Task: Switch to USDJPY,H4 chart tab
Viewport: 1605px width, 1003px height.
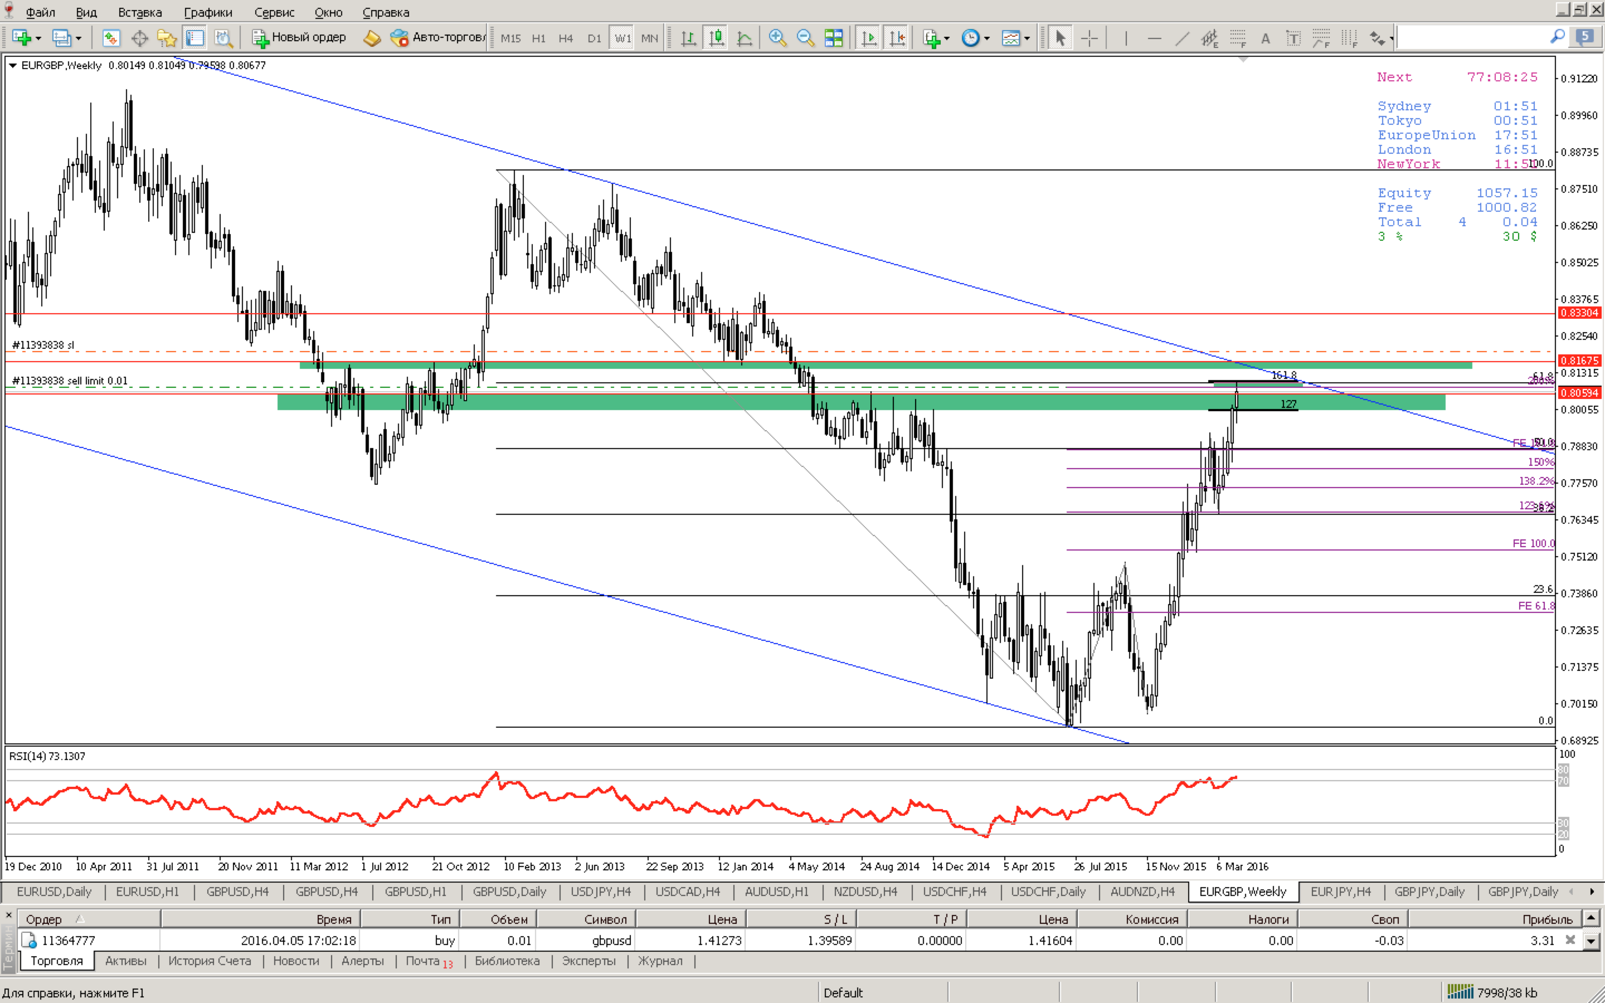Action: coord(601,892)
